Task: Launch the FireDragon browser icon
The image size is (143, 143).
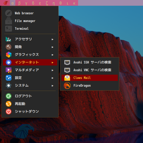Action: point(67,86)
